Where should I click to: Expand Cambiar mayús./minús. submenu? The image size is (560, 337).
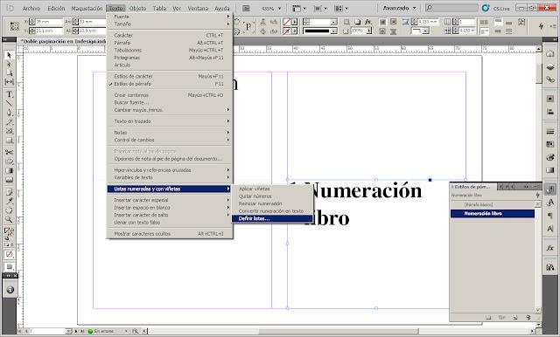tap(170, 110)
